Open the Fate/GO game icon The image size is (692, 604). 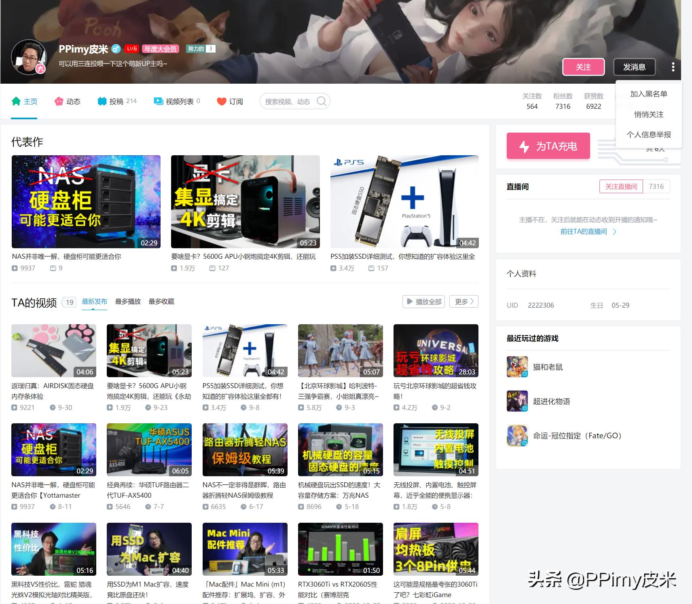click(517, 435)
